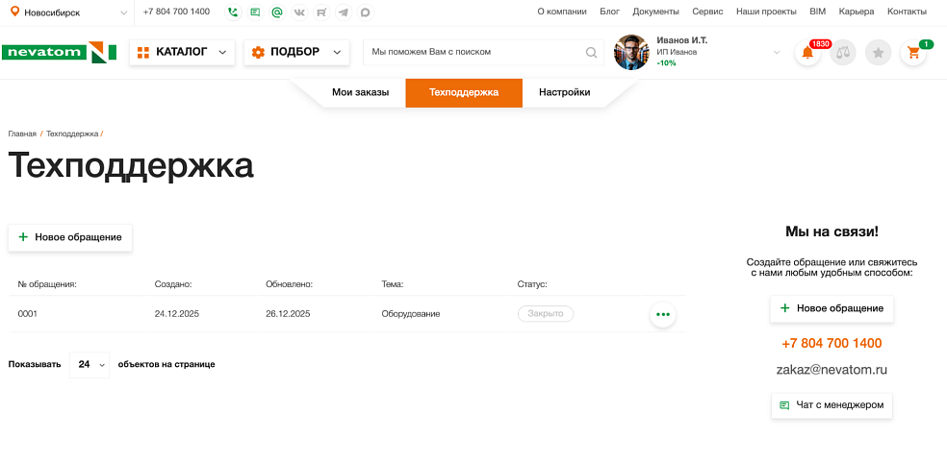Click the comparison scales icon
The image size is (947, 462).
coord(842,53)
